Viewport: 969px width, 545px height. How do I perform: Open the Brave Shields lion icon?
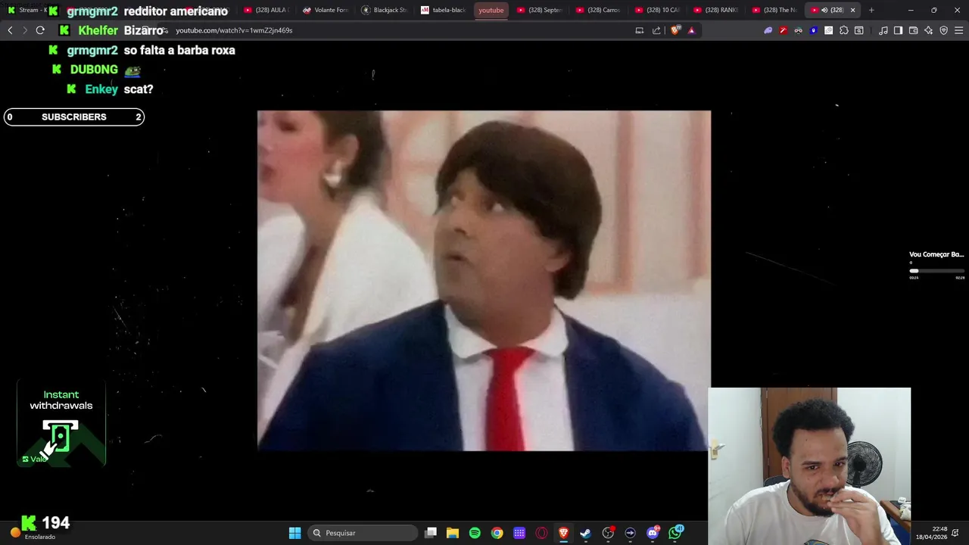click(x=675, y=30)
